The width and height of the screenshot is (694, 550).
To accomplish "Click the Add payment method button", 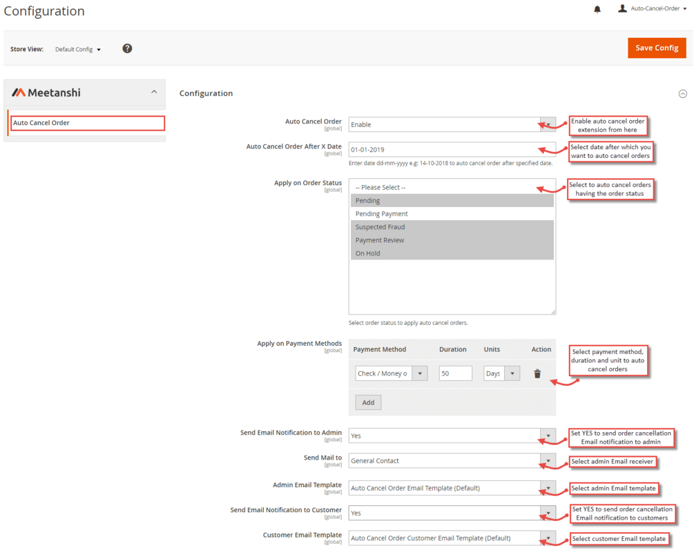I will point(368,402).
